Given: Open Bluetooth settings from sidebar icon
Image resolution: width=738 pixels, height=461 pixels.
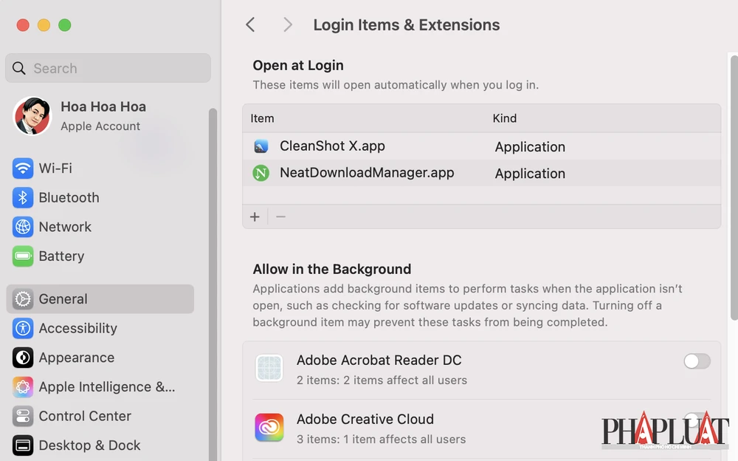Looking at the screenshot, I should tap(23, 198).
